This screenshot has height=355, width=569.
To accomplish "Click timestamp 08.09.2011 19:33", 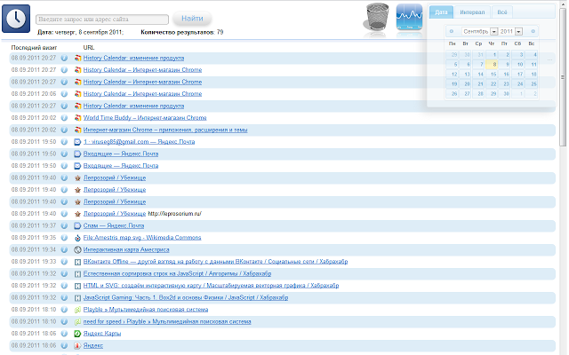I will click(34, 262).
